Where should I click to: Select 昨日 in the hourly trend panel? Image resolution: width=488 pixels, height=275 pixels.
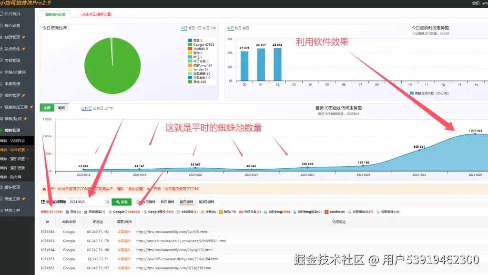(238, 28)
